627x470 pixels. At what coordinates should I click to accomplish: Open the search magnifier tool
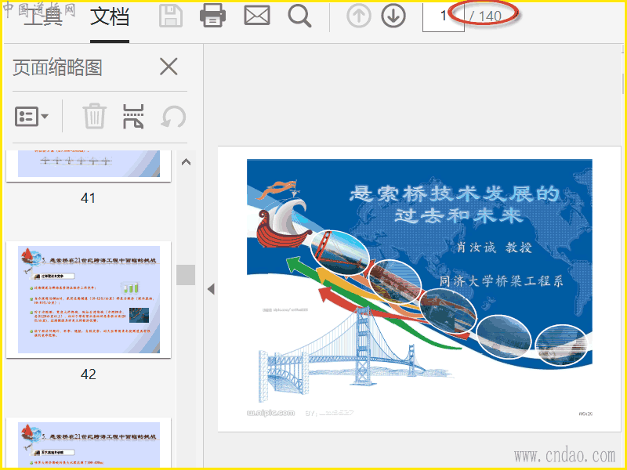pyautogui.click(x=299, y=16)
